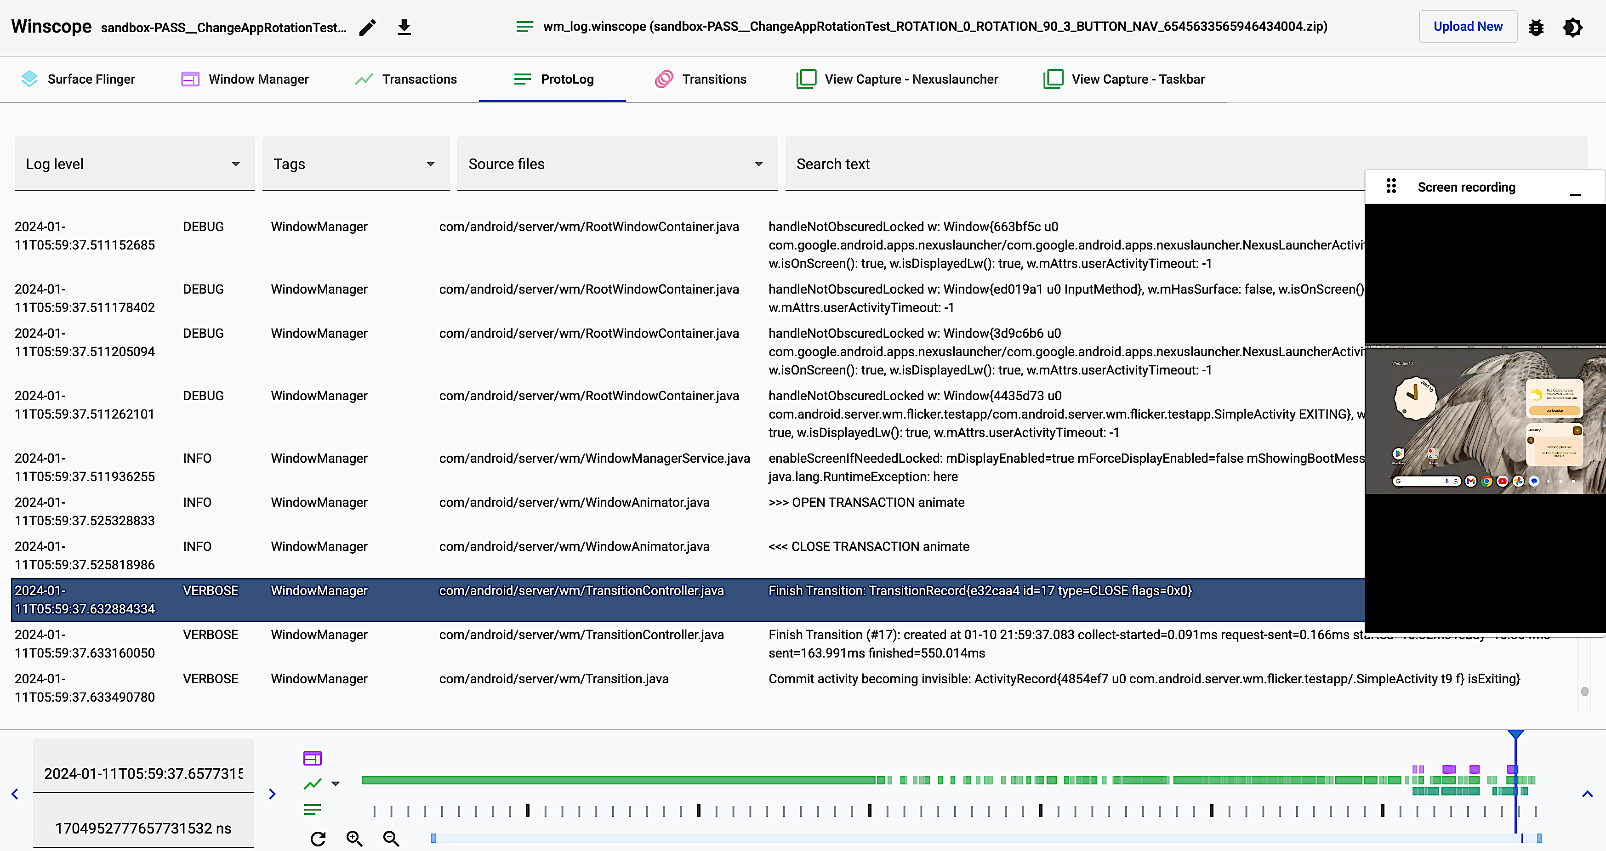Switch to Transitions tab
The height and width of the screenshot is (851, 1606).
coord(701,79)
